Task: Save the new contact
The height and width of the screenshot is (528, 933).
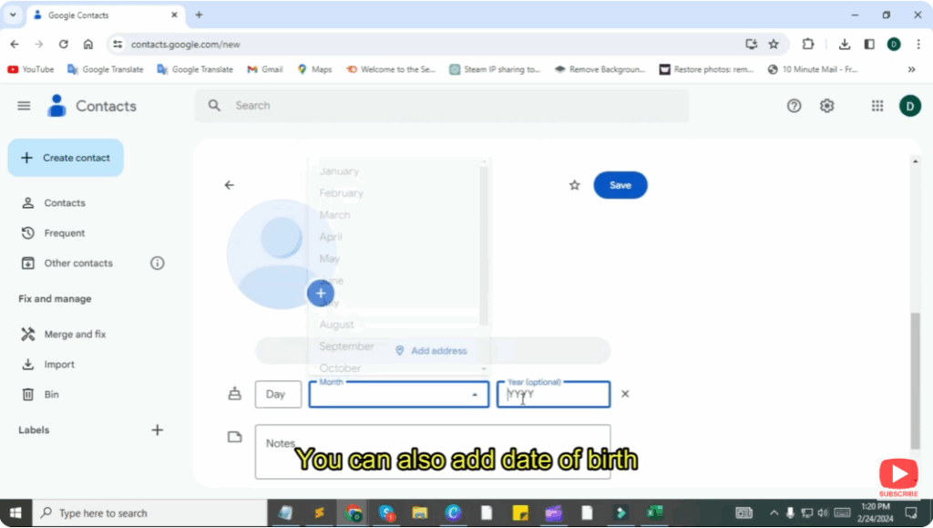Action: coord(620,184)
